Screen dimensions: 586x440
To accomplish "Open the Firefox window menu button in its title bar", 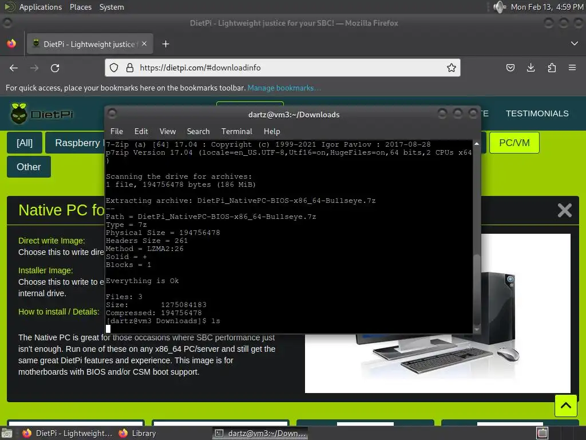I will pyautogui.click(x=7, y=23).
